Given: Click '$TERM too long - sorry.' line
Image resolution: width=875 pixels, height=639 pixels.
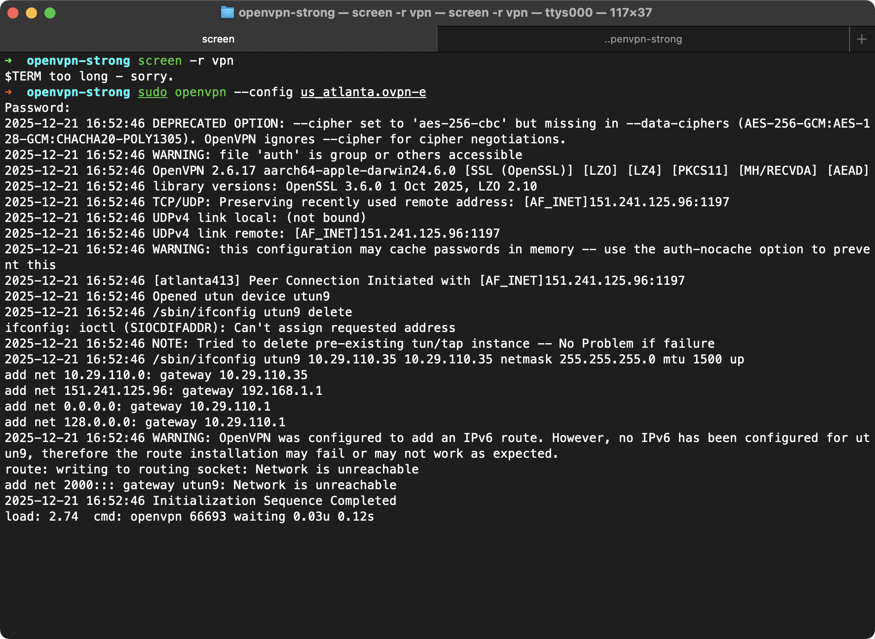Looking at the screenshot, I should (x=89, y=76).
